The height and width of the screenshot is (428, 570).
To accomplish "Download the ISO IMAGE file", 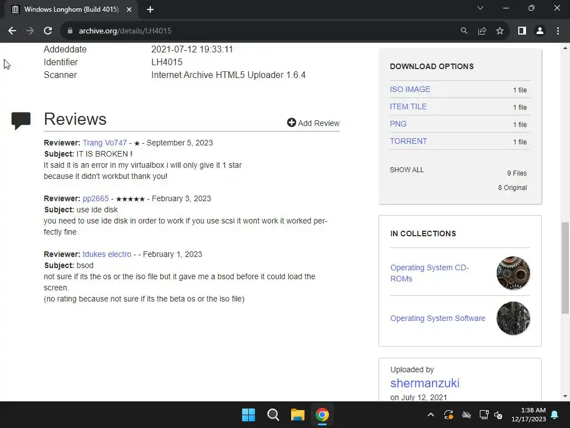I will pyautogui.click(x=410, y=89).
